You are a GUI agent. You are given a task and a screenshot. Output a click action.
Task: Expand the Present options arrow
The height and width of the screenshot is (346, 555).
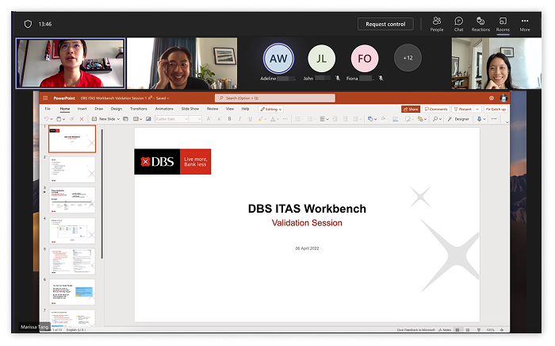[477, 109]
